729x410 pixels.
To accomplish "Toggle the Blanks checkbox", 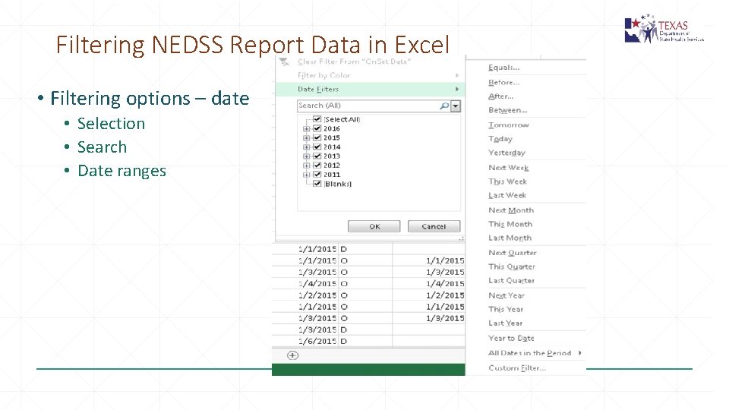I will coord(317,184).
